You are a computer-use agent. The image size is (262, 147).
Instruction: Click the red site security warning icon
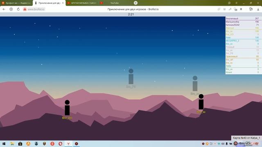tap(25, 9)
